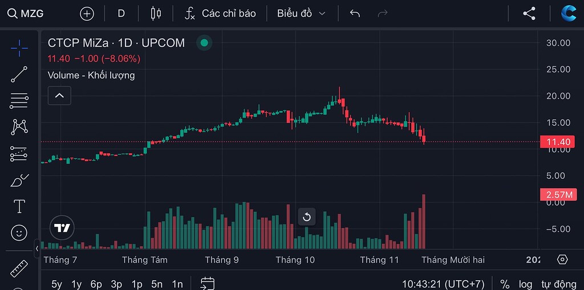Collapse the indicator legend chevron
The width and height of the screenshot is (584, 290).
coord(59,96)
